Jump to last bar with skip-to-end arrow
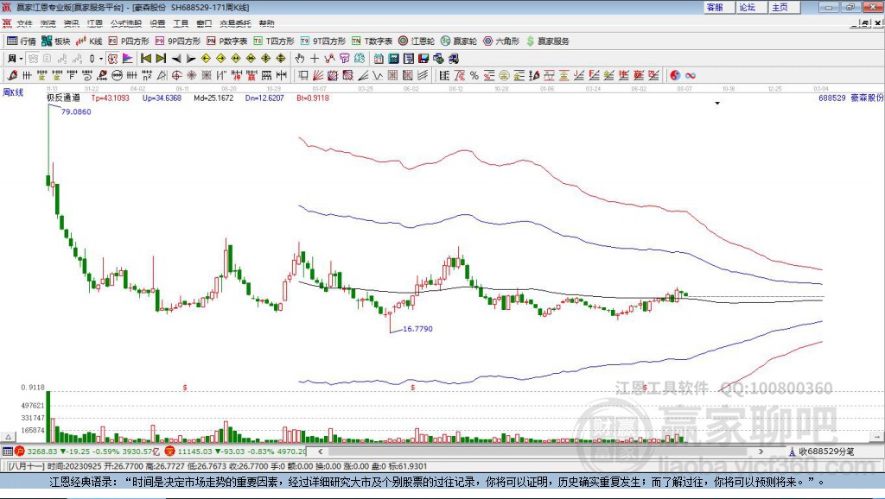Image resolution: width=885 pixels, height=499 pixels. (x=161, y=58)
